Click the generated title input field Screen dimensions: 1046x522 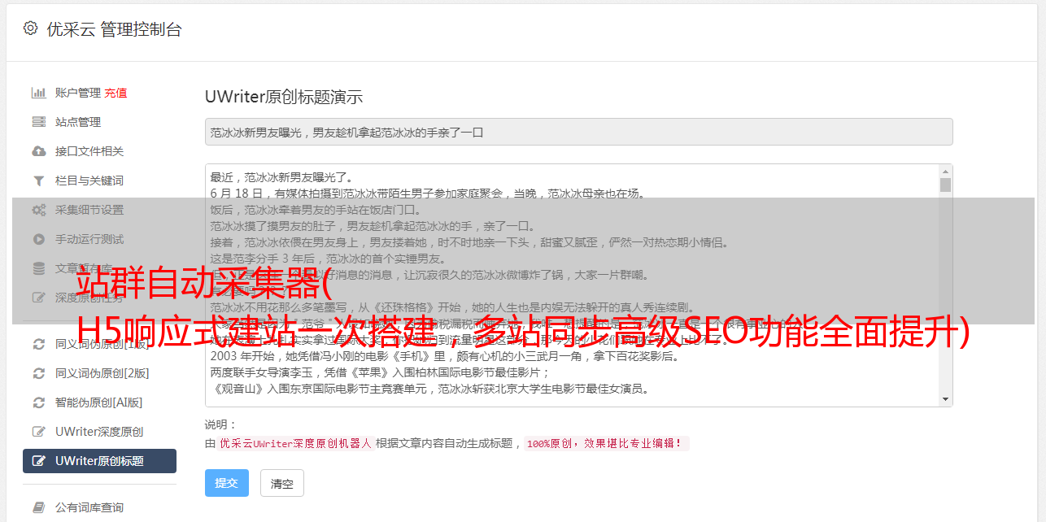(578, 132)
